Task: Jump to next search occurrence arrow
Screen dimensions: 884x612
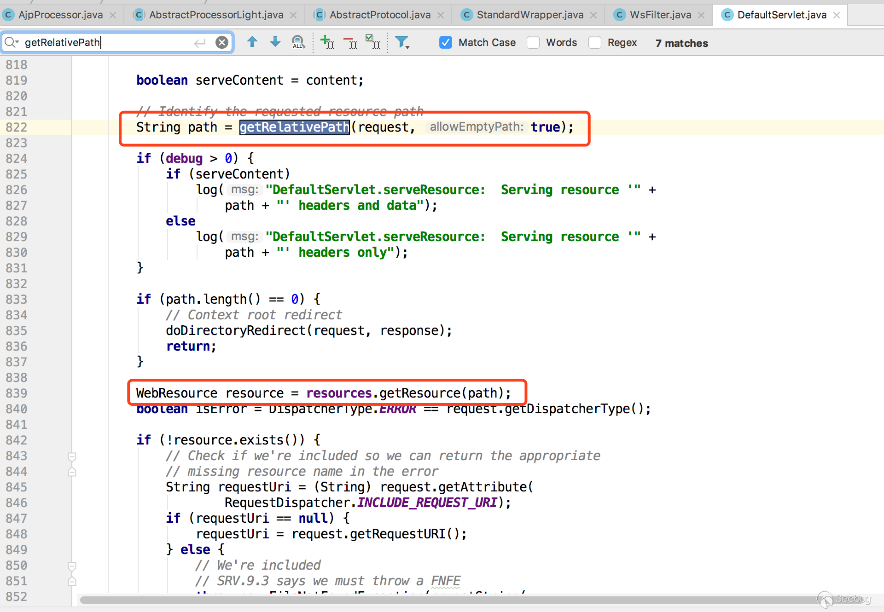Action: click(x=275, y=42)
